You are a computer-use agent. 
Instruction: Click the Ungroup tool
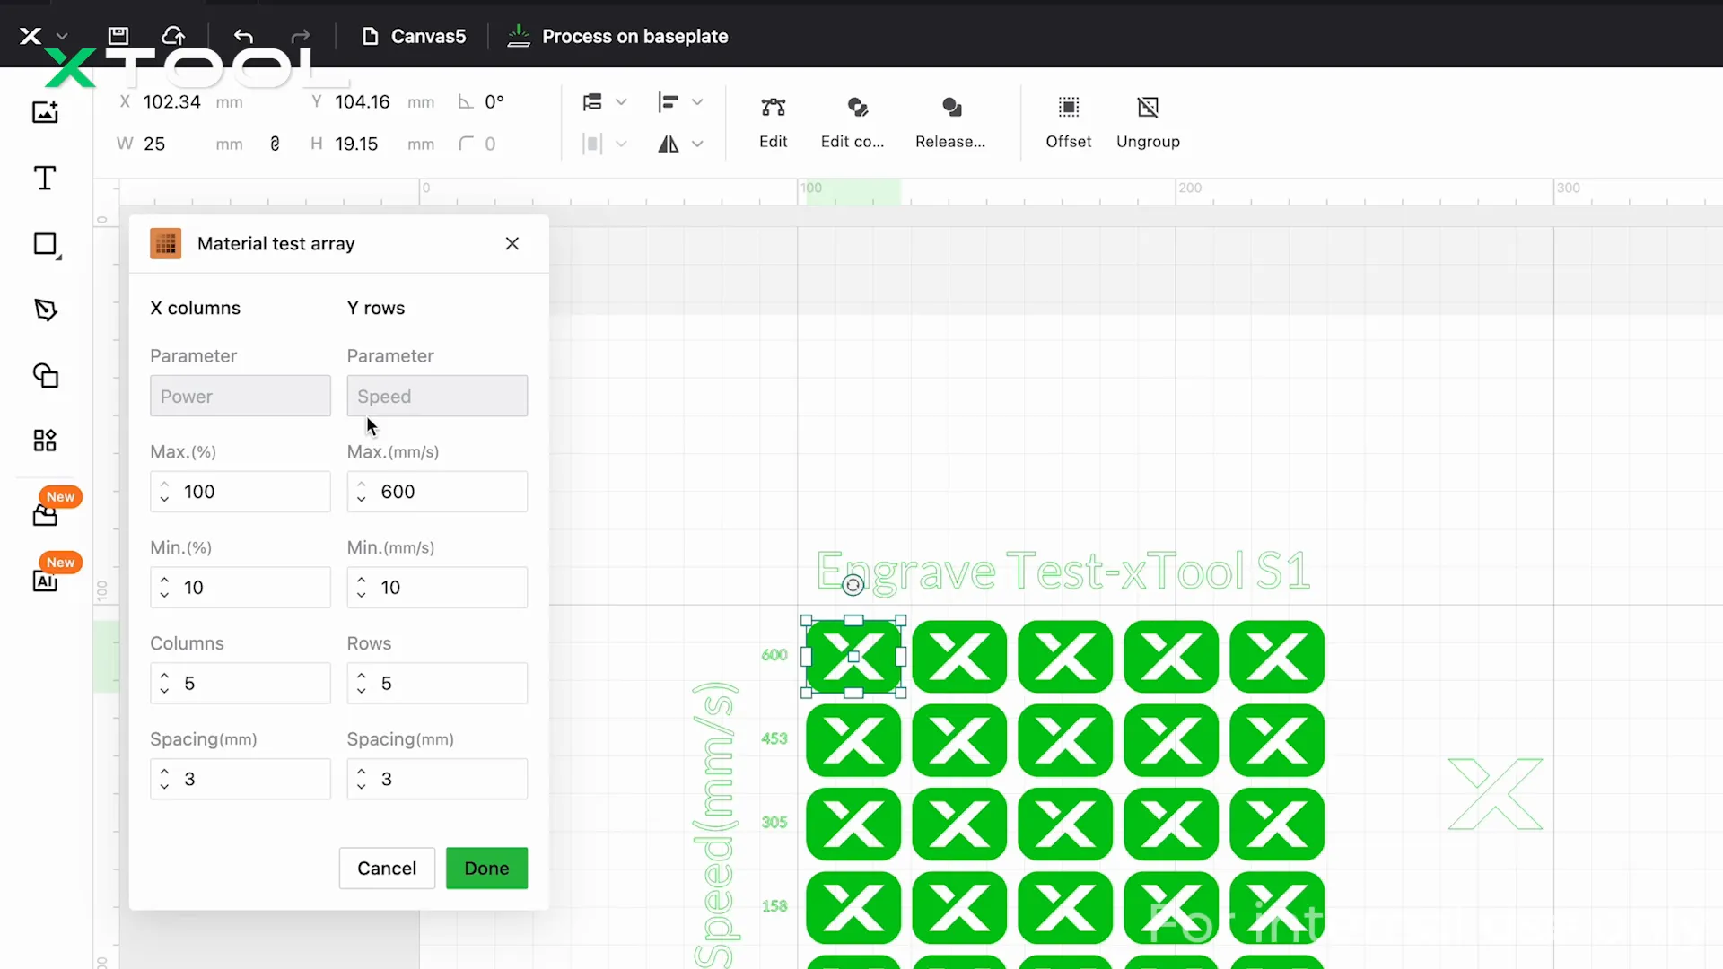click(x=1148, y=122)
